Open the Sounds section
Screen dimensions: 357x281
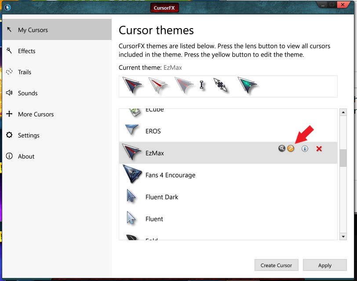click(x=57, y=93)
